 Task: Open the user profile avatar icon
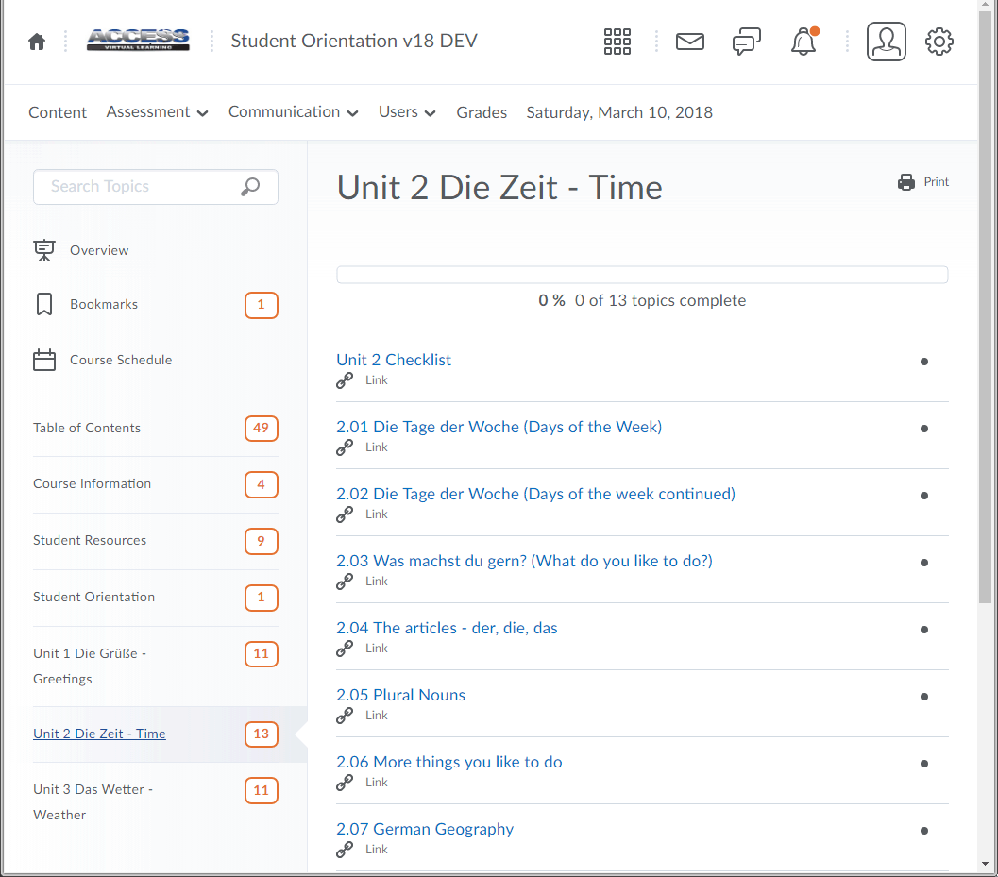[x=886, y=42]
